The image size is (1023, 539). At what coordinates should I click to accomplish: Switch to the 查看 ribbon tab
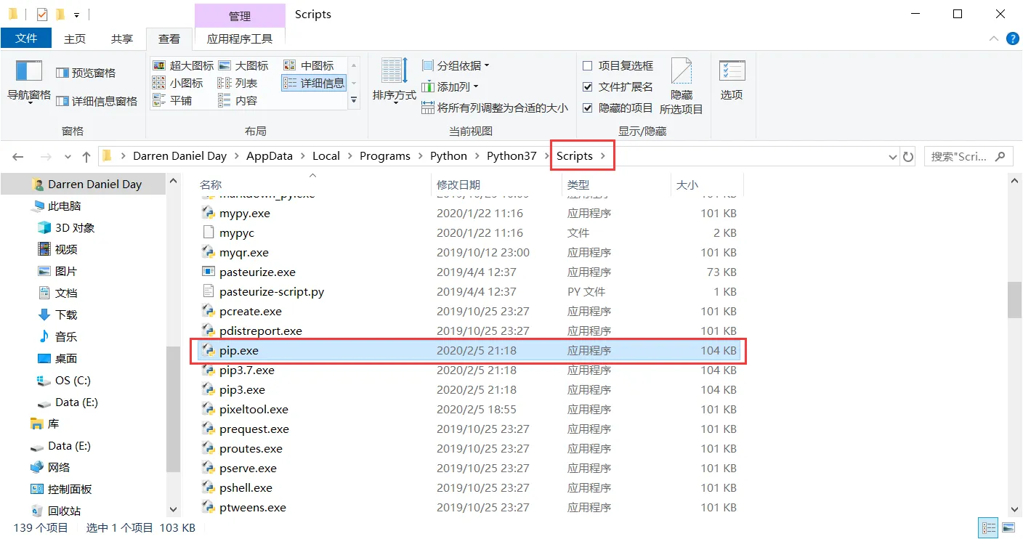click(169, 38)
